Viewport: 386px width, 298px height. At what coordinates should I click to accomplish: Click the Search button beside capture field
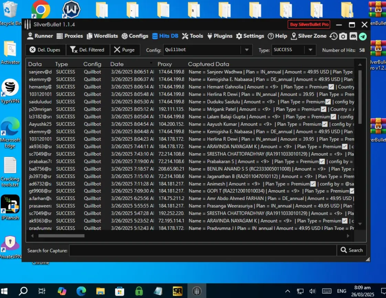click(352, 250)
